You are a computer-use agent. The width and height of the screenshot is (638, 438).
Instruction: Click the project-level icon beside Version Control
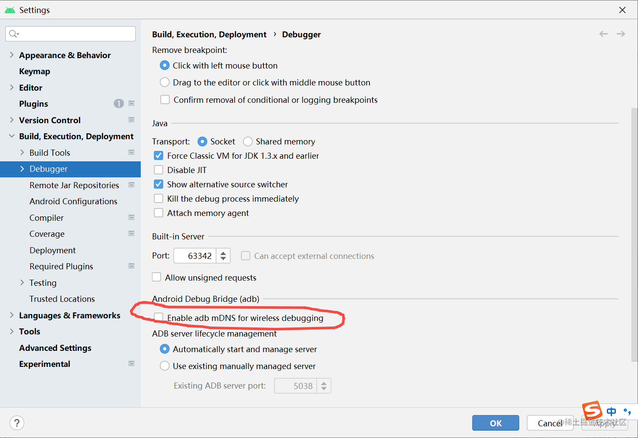pos(132,120)
